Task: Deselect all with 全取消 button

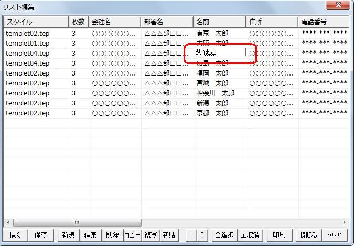Action: coord(250,235)
